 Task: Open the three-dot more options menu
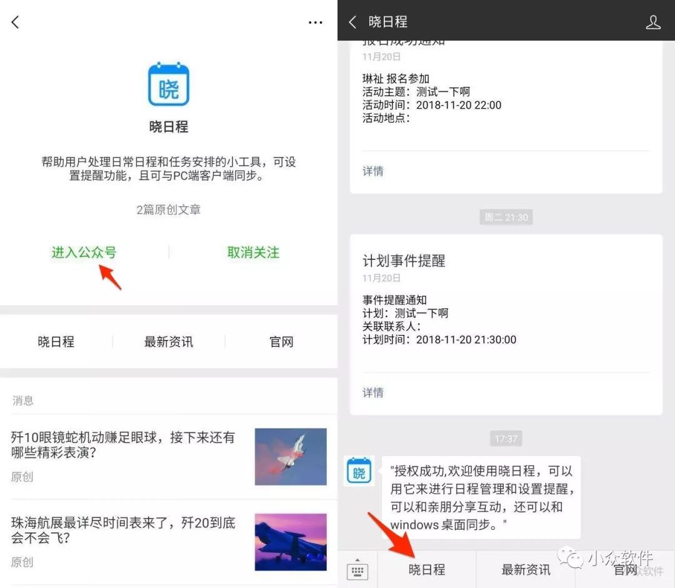pos(315,22)
